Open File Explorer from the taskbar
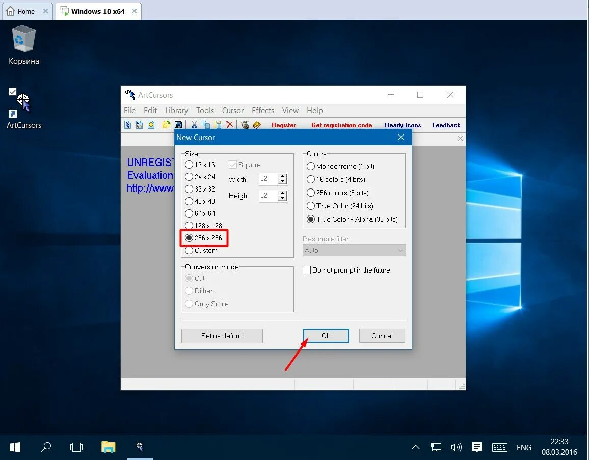The image size is (589, 460). click(x=108, y=447)
